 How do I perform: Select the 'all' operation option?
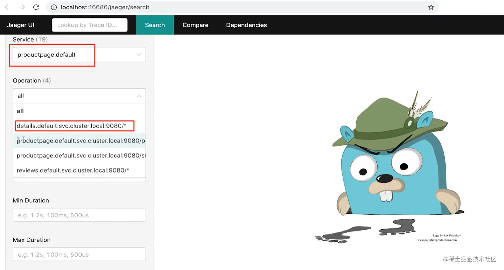[x=79, y=111]
